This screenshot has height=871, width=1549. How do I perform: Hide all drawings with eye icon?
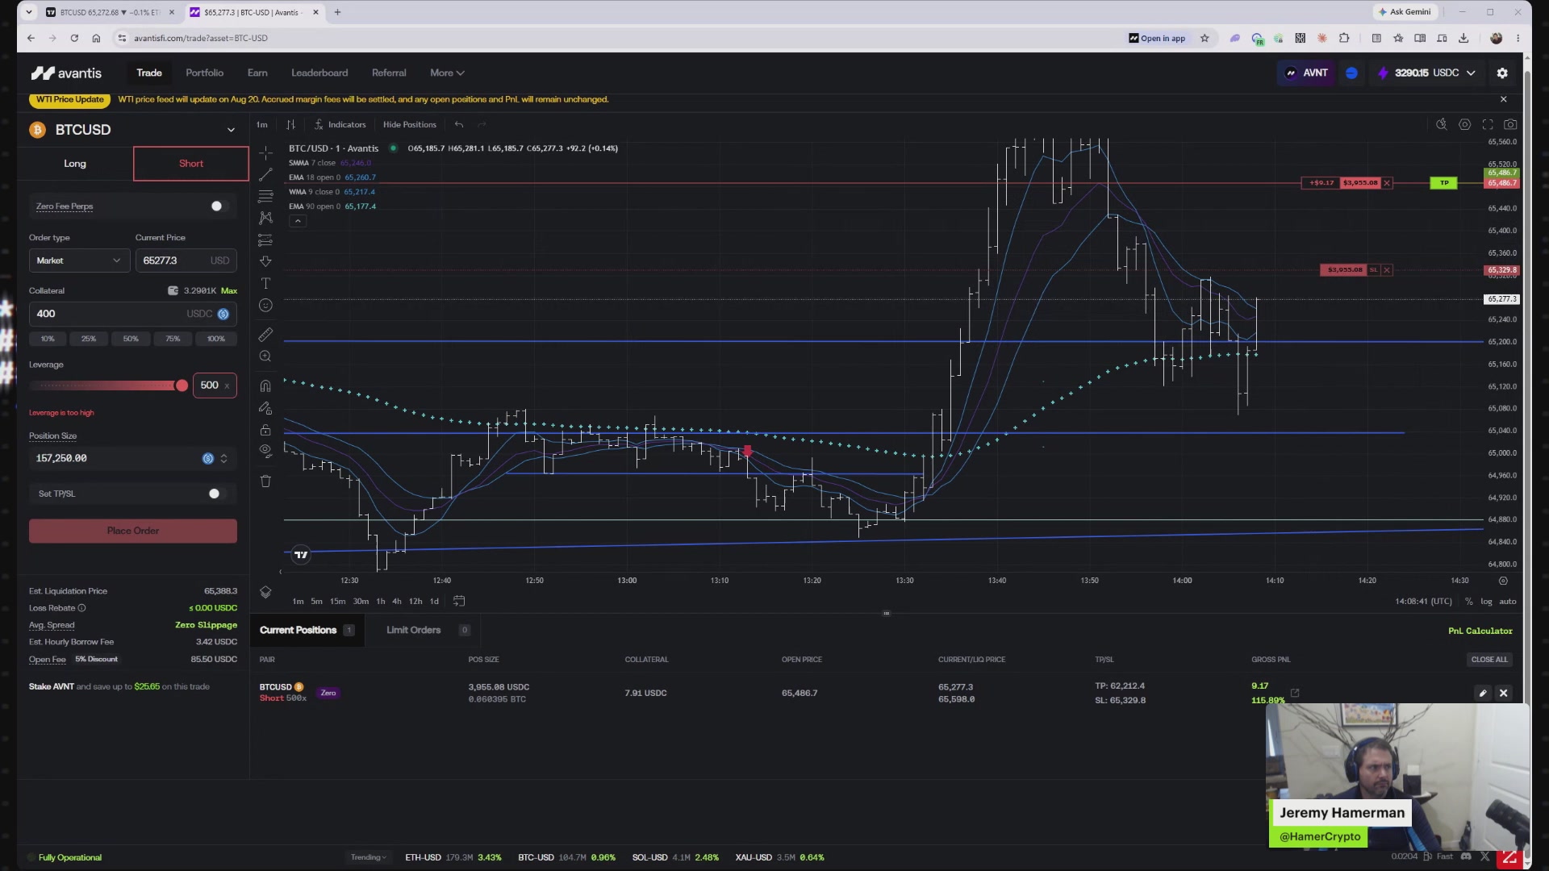point(265,451)
